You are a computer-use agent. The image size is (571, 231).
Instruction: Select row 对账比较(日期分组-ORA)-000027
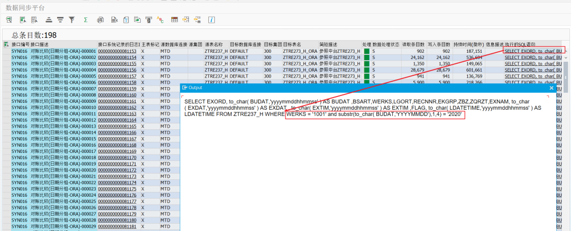pyautogui.click(x=63, y=214)
